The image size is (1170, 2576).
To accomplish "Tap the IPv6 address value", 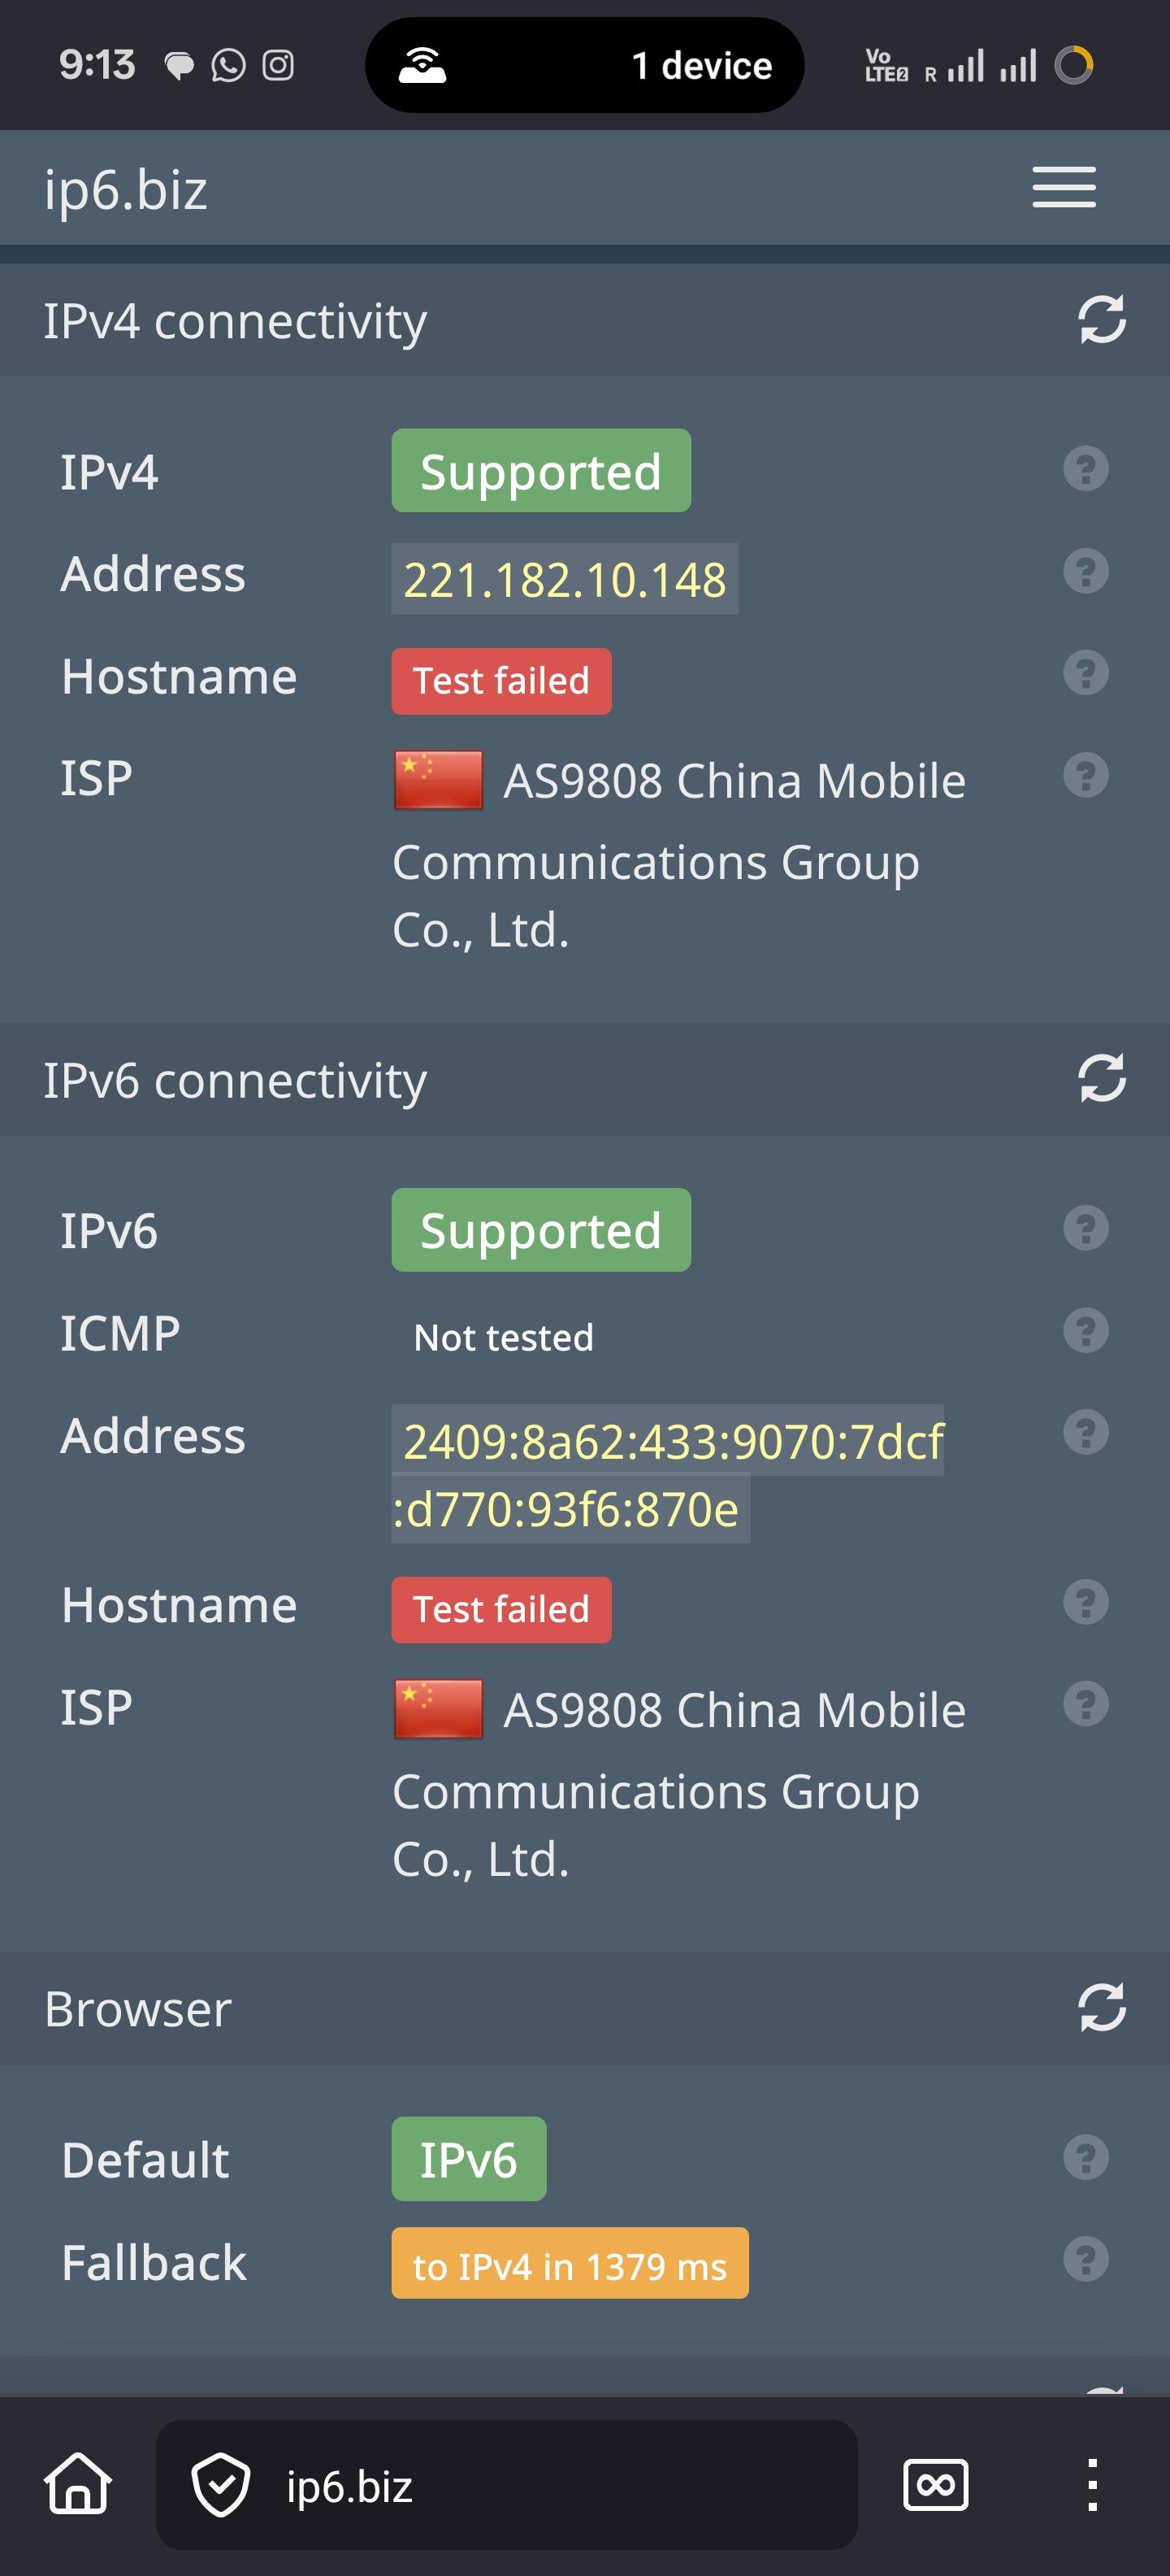I will [667, 1475].
